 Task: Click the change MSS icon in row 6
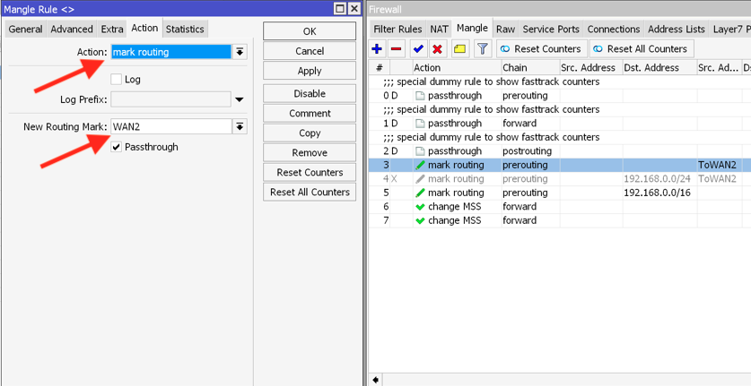pyautogui.click(x=420, y=207)
